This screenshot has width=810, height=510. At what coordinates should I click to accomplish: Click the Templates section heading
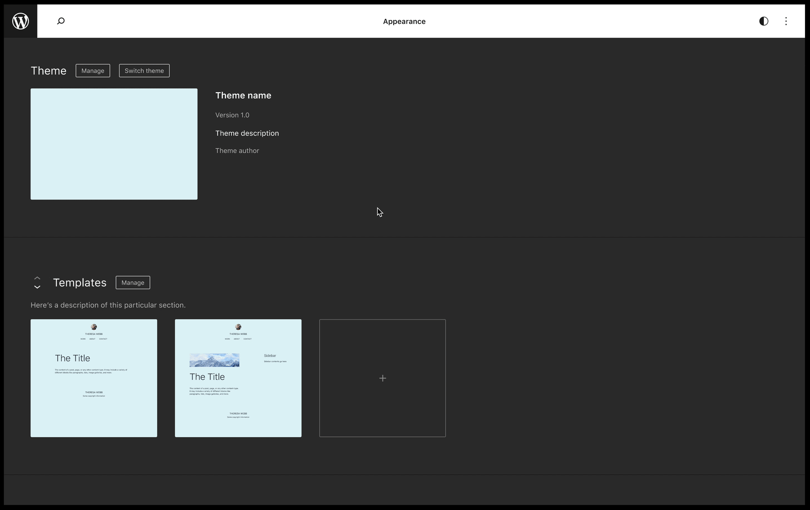click(x=80, y=283)
